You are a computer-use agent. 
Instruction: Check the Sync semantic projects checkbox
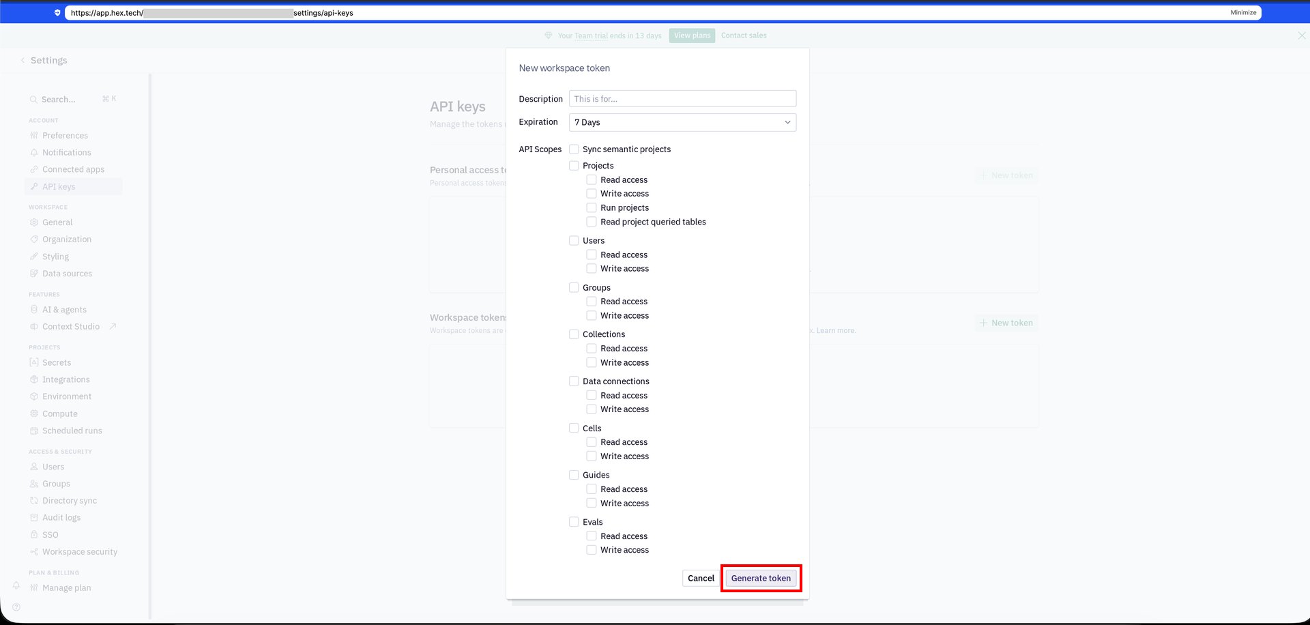click(x=574, y=149)
